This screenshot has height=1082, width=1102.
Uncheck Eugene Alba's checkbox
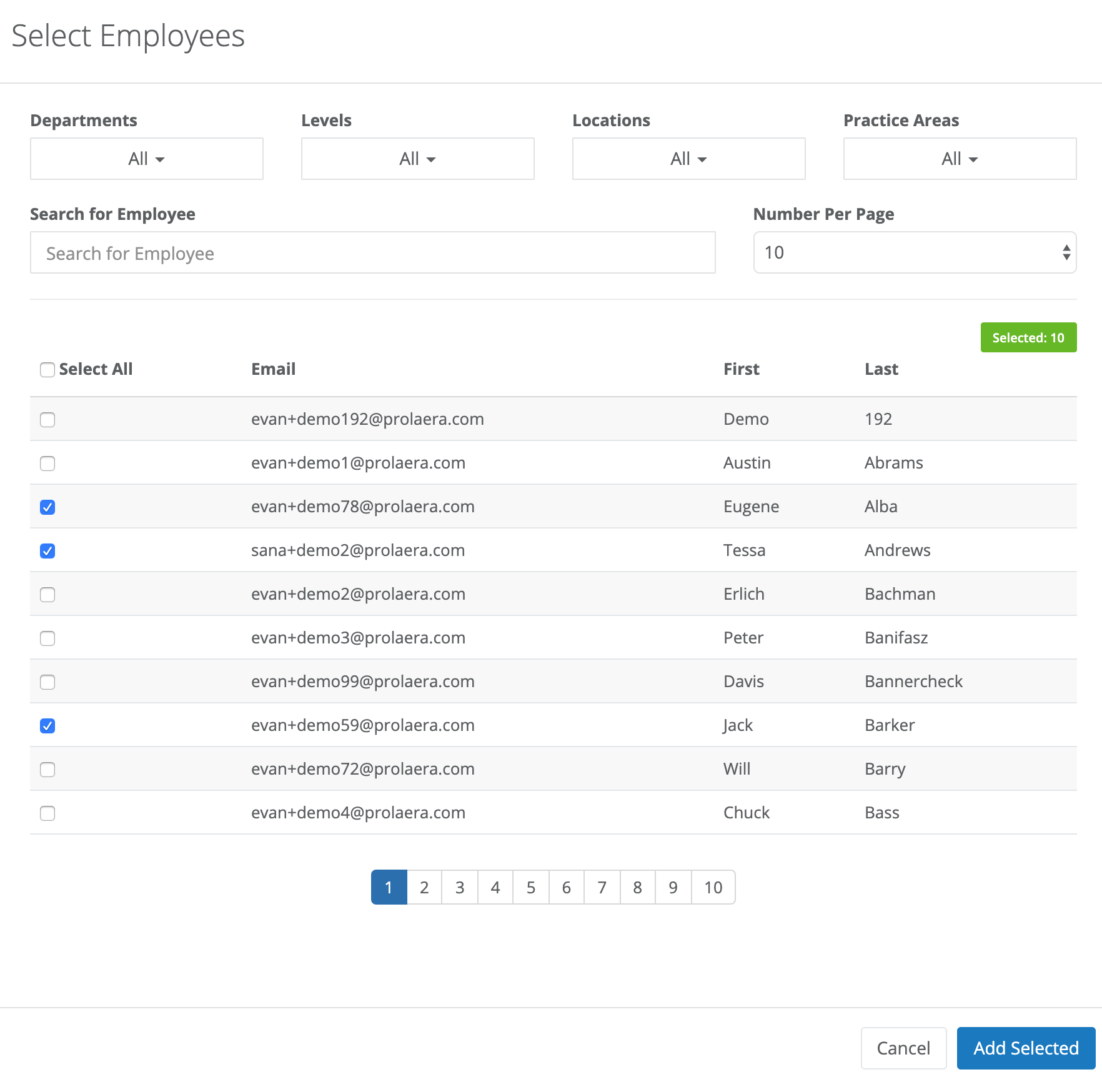(47, 507)
